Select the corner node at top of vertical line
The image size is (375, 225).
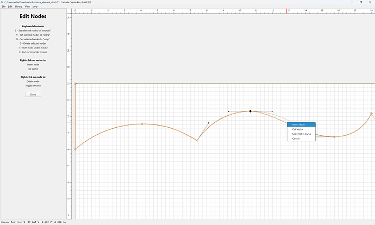[x=75, y=84]
